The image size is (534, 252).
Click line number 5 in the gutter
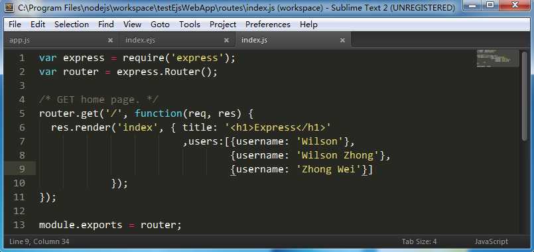pos(22,113)
